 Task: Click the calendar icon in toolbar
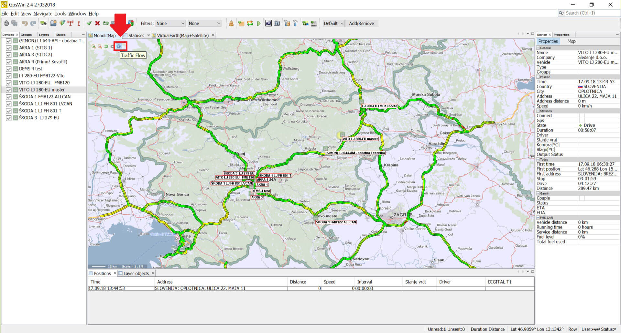pyautogui.click(x=277, y=23)
